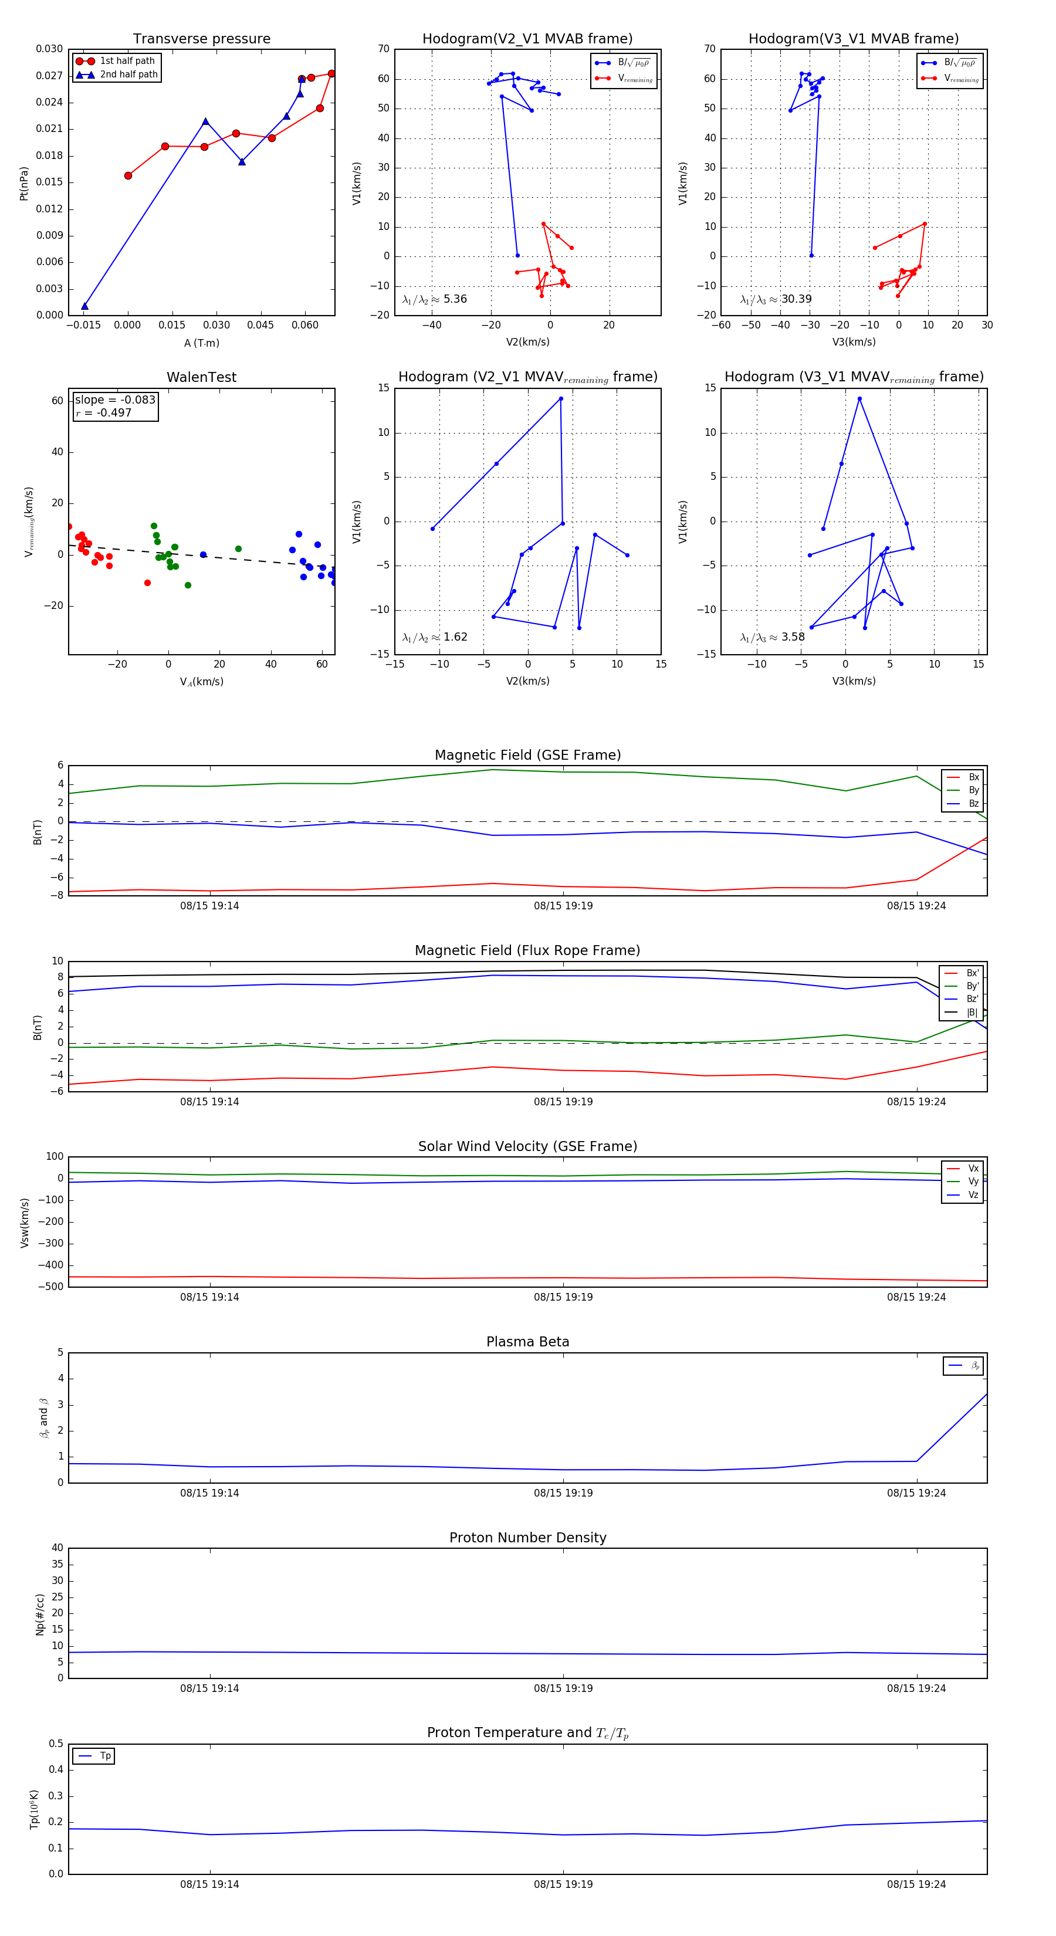Click the 'Transverse pressure' plot title
Screen dimensions: 1056x1936
pos(201,39)
